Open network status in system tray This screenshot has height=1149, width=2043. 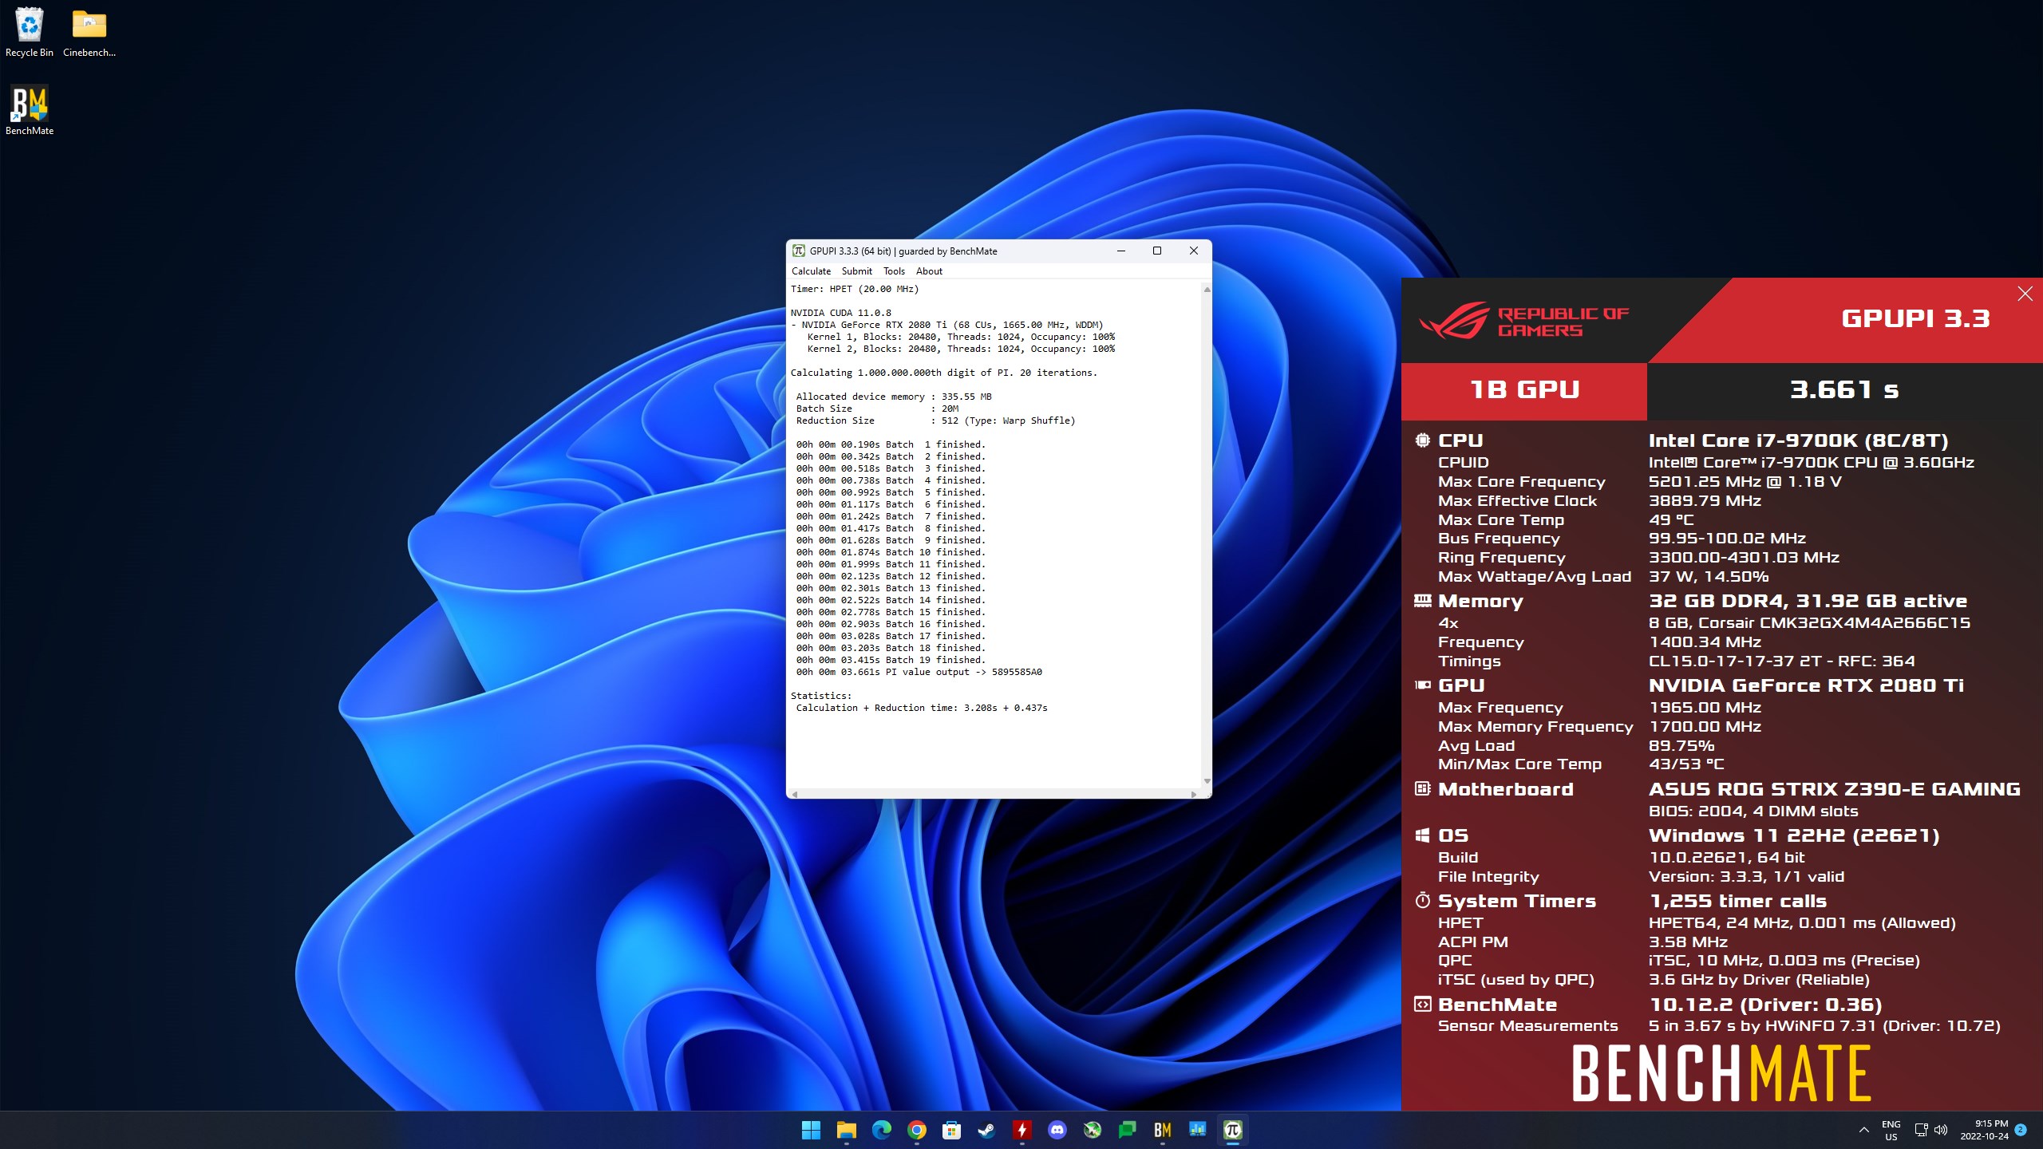coord(1922,1130)
